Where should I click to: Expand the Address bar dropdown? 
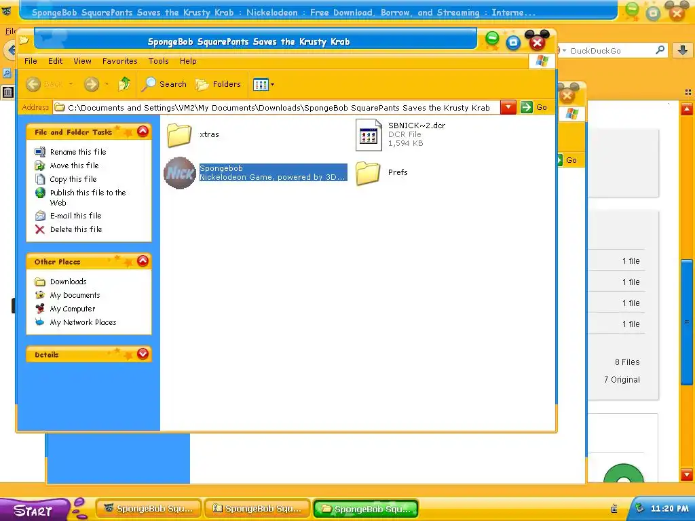508,107
